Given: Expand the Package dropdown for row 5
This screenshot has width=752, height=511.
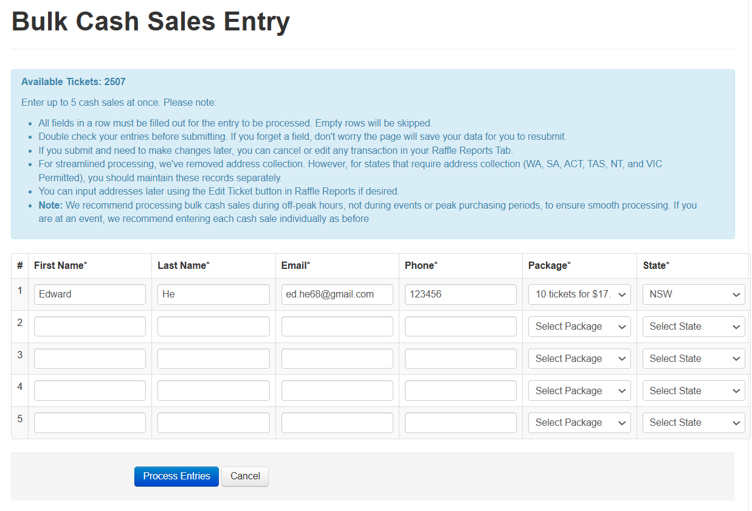Looking at the screenshot, I should pos(579,422).
